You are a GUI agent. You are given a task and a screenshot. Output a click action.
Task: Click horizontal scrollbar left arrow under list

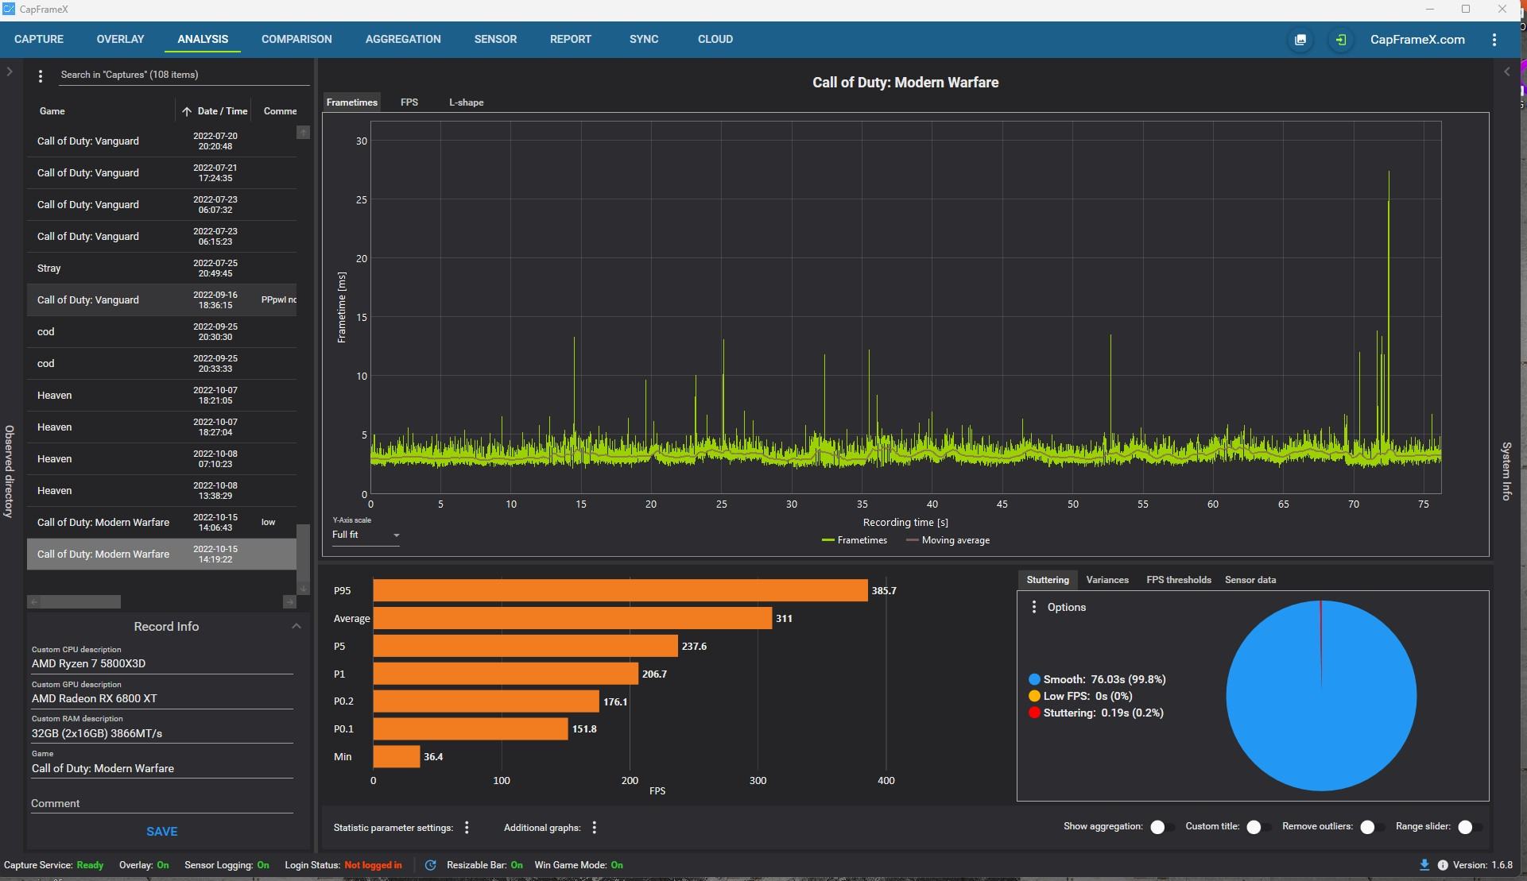pos(33,602)
